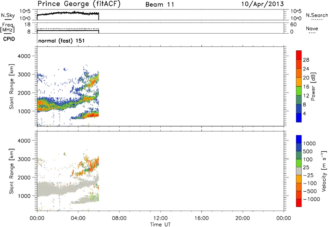
Task: Click the date "10/Apr/2013"
Action: 262,4
